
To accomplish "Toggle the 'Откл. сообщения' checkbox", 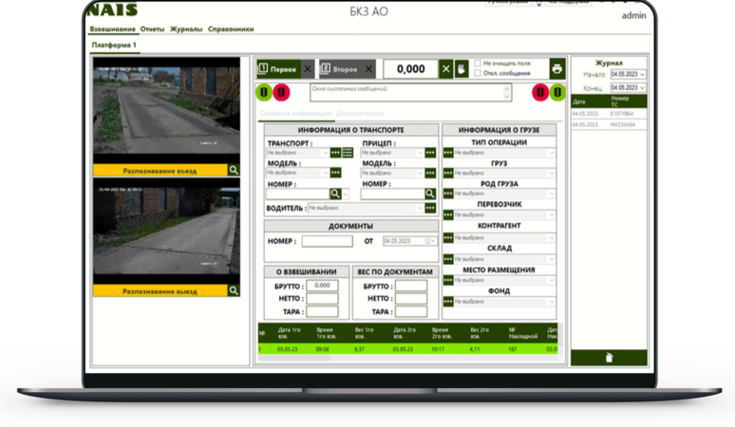I will 478,74.
